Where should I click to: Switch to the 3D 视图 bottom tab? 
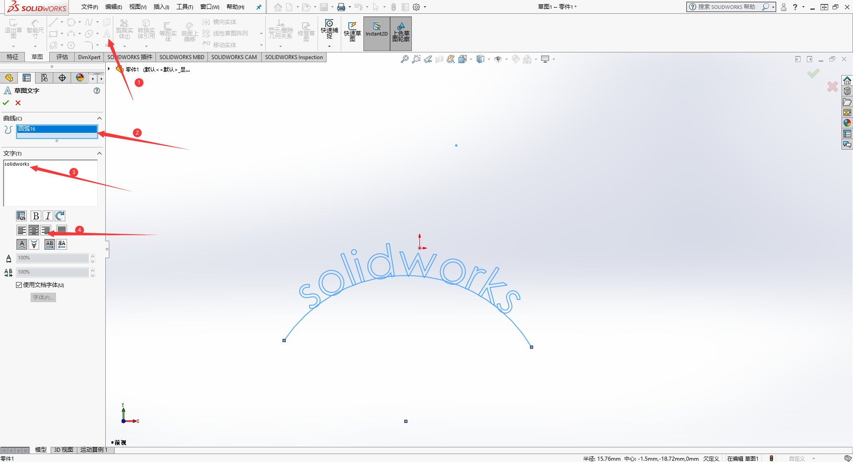coord(64,450)
